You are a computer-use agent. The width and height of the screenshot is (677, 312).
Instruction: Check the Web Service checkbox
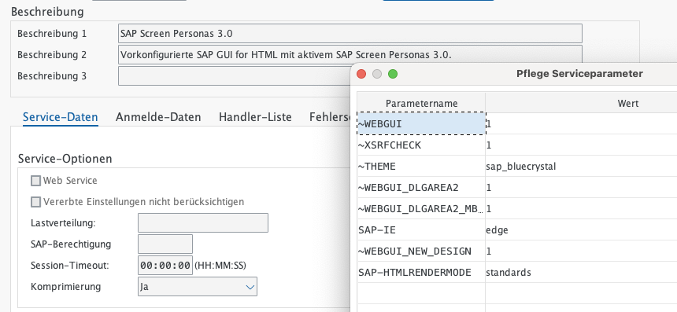point(36,181)
